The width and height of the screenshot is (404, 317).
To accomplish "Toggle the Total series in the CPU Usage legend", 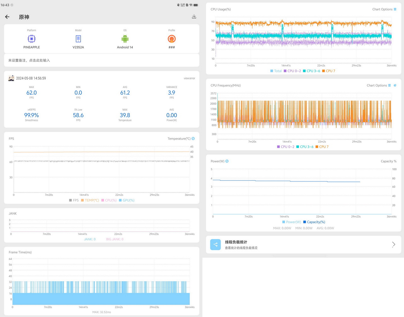I will click(276, 71).
